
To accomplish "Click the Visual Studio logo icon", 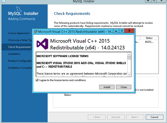I will click(x=42, y=44).
